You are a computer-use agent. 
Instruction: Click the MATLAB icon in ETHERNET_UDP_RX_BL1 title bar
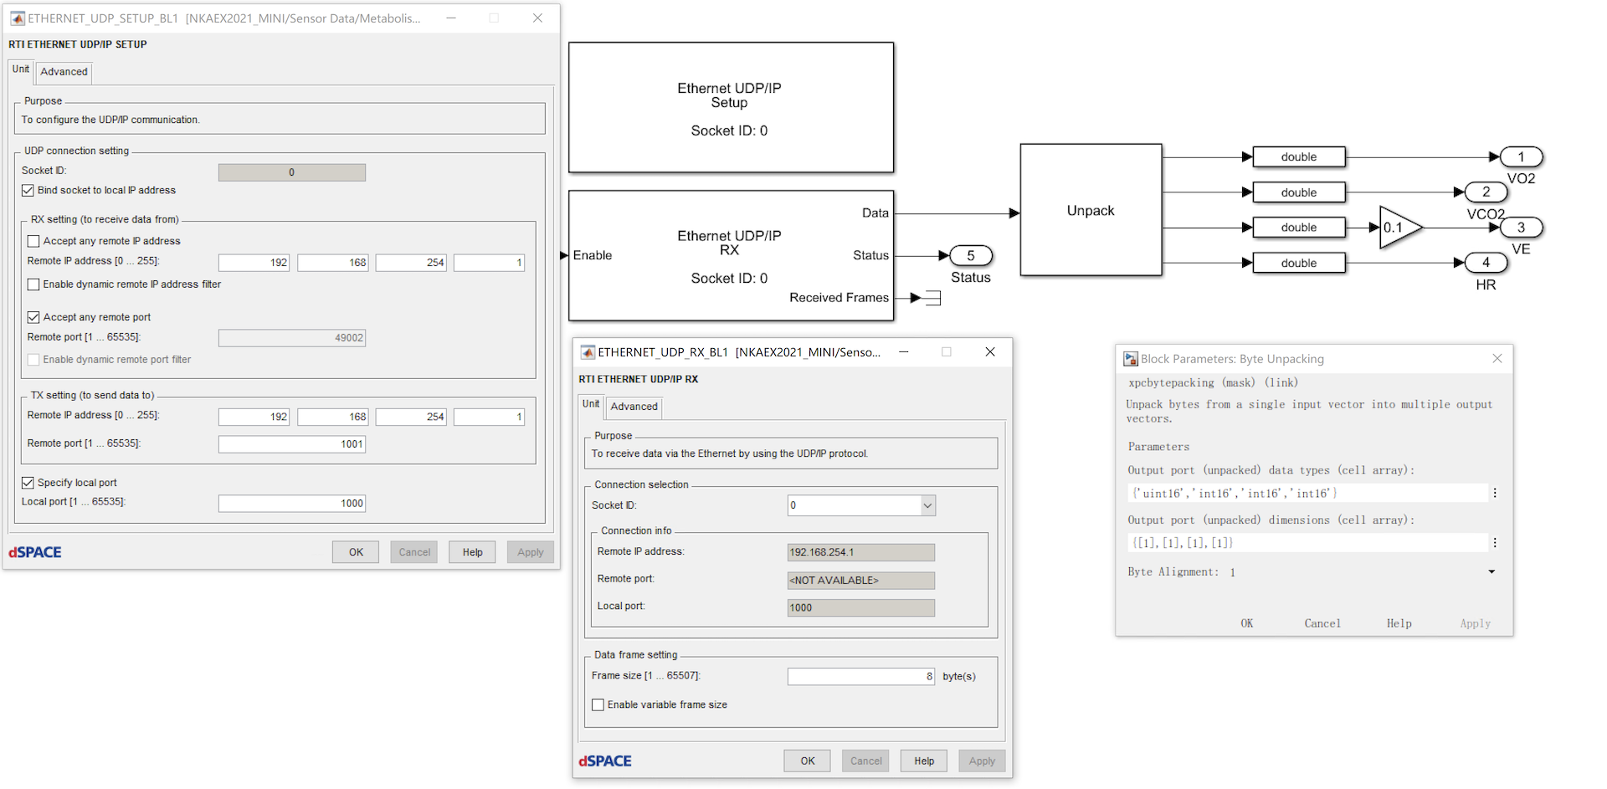point(588,352)
